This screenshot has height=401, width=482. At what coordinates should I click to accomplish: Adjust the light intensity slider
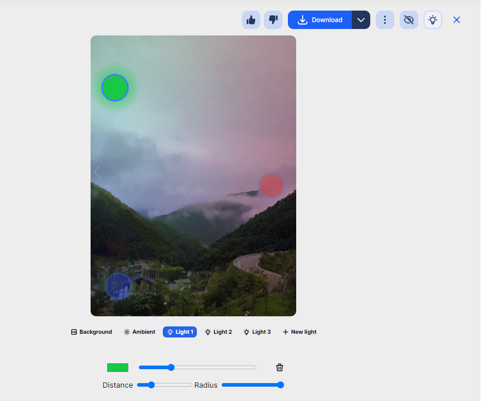pyautogui.click(x=197, y=367)
